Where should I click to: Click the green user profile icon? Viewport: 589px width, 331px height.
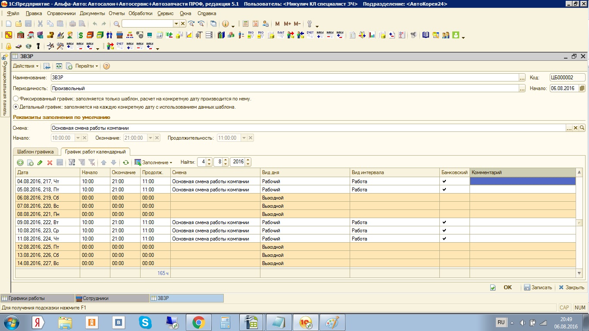coord(456,35)
